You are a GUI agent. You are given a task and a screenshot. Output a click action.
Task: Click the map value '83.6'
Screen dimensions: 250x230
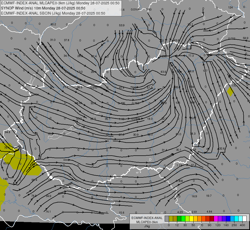click(x=163, y=72)
